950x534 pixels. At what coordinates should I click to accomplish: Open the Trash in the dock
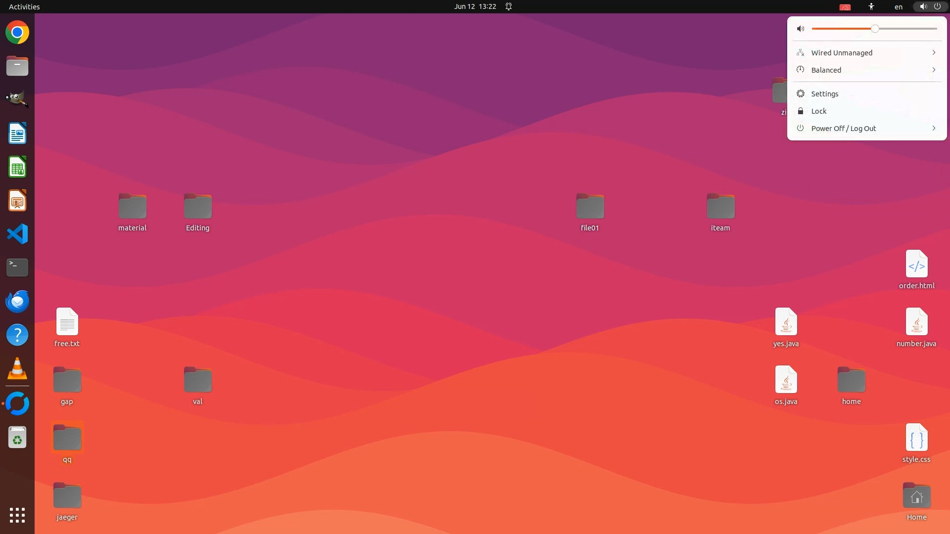click(x=17, y=438)
